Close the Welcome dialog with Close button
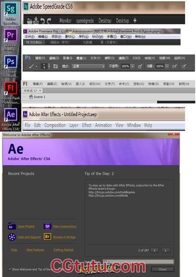Screen dimensions: 196x277 [162, 270]
